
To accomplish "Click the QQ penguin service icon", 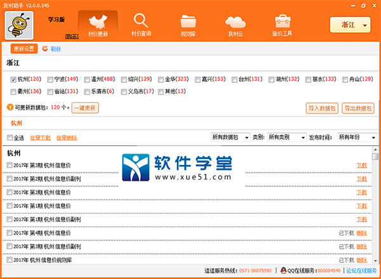I will pos(283,270).
